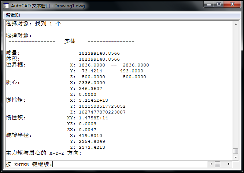Click in the 按 ENTER 键继续 command line

click(110, 164)
